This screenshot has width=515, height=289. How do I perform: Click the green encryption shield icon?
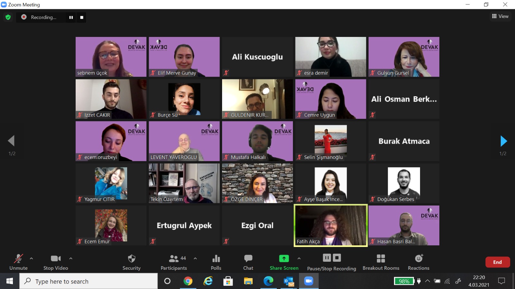click(x=8, y=17)
